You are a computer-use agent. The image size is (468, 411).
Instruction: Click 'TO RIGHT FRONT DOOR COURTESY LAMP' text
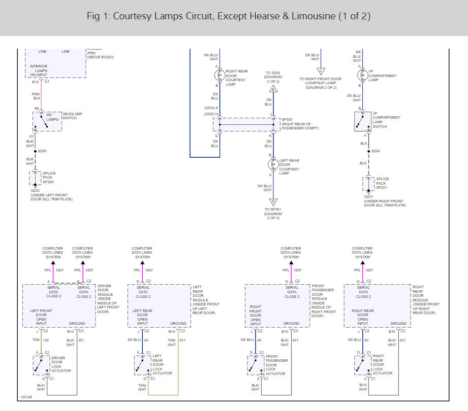click(x=321, y=81)
